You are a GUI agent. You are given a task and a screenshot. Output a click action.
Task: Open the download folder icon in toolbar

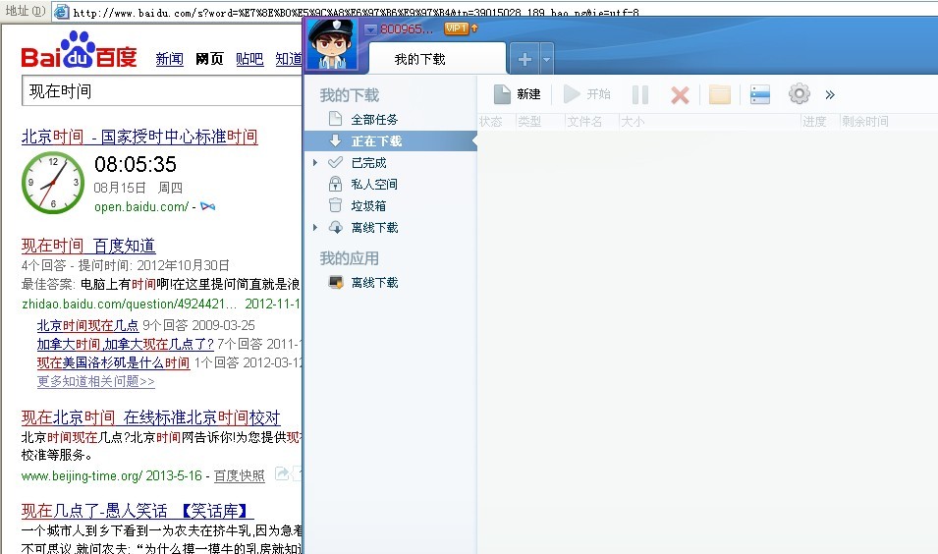[x=720, y=94]
